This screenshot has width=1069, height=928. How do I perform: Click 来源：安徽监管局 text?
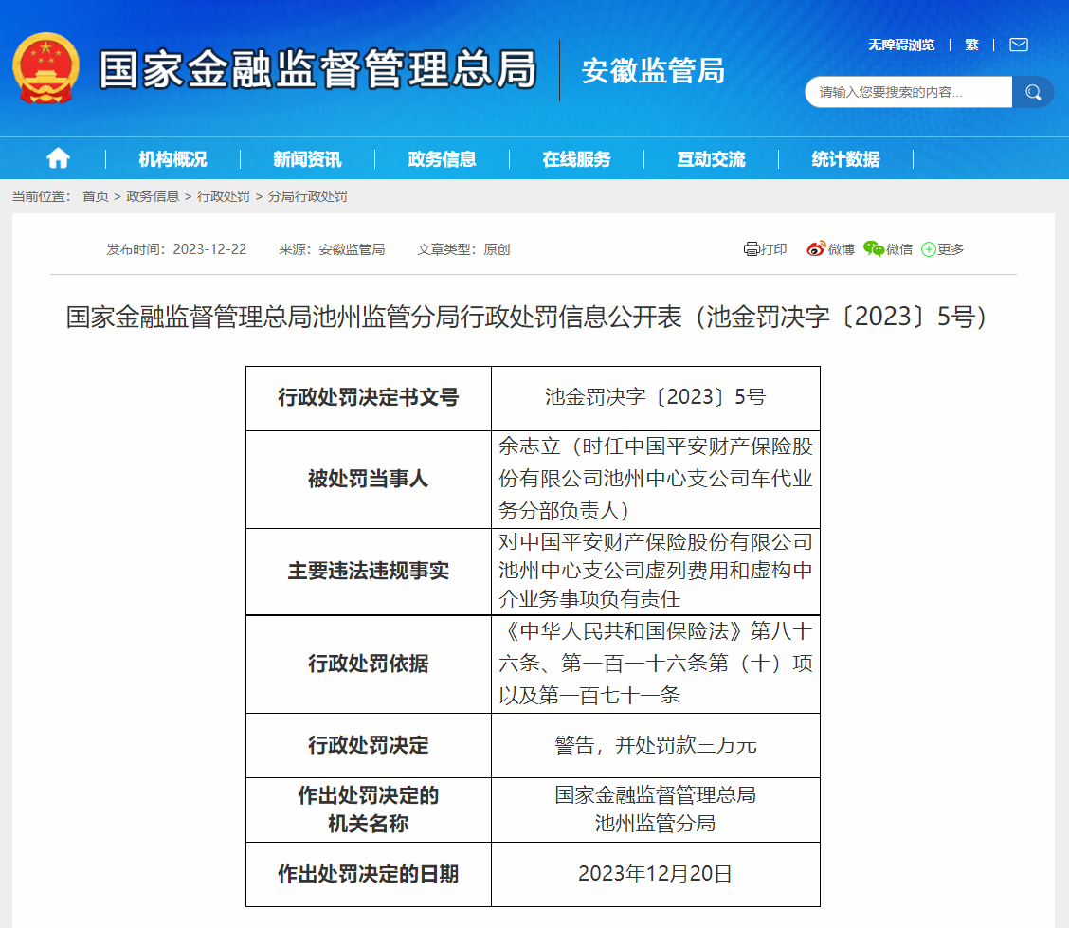tap(332, 249)
